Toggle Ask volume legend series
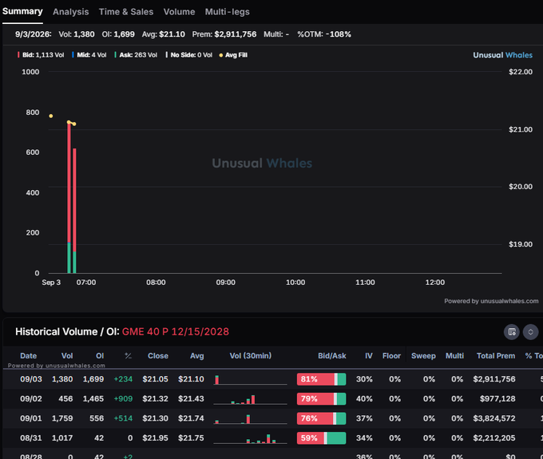The width and height of the screenshot is (543, 459). pos(136,55)
